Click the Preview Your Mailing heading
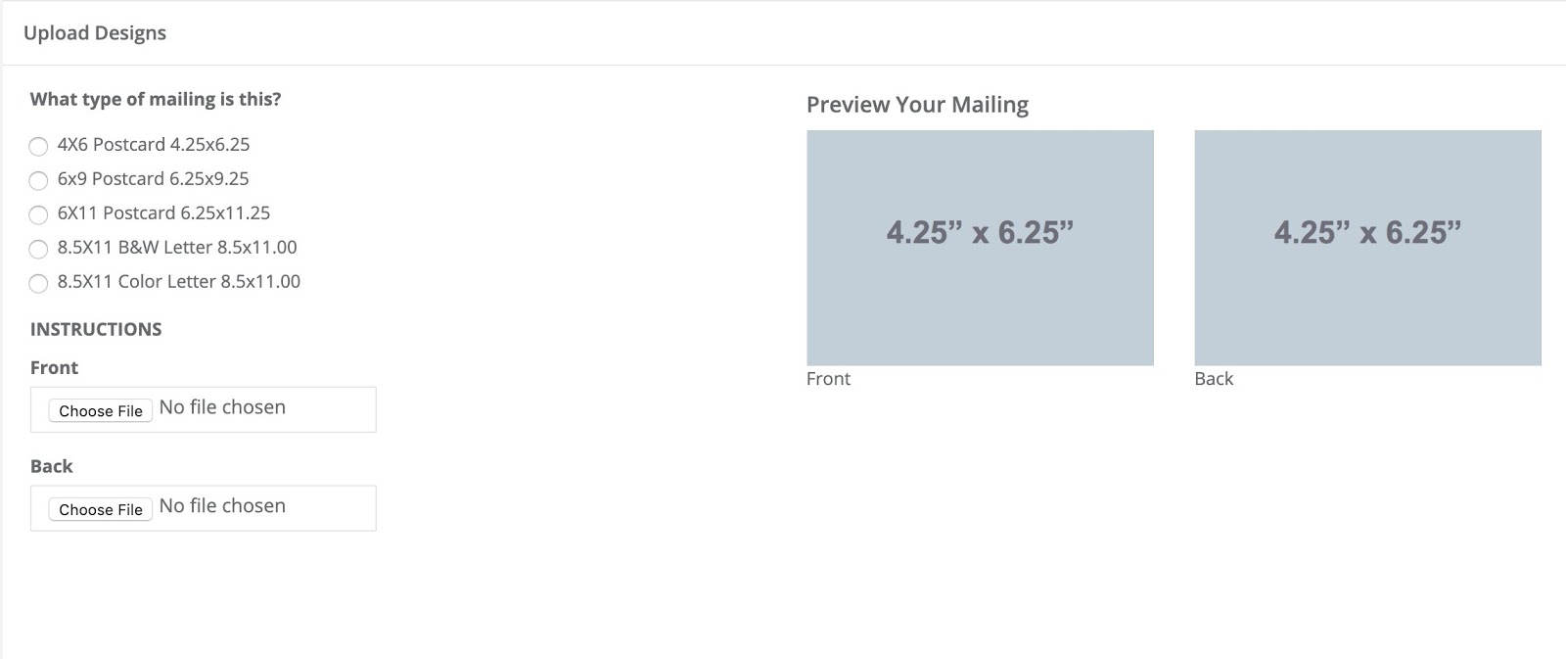The height and width of the screenshot is (659, 1566). pyautogui.click(x=917, y=105)
